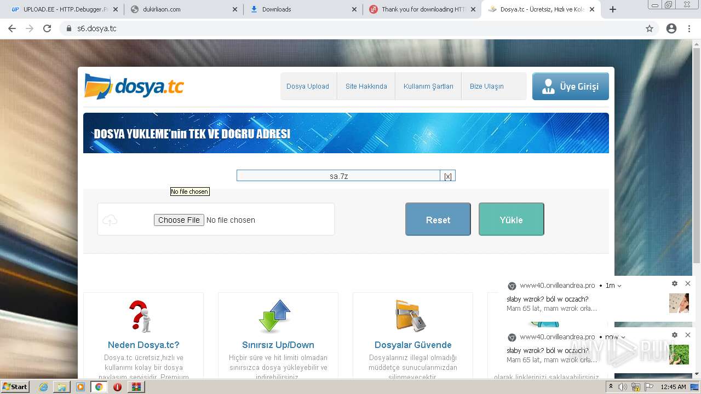Open the media player taskbar icon
The image size is (701, 394).
(81, 387)
